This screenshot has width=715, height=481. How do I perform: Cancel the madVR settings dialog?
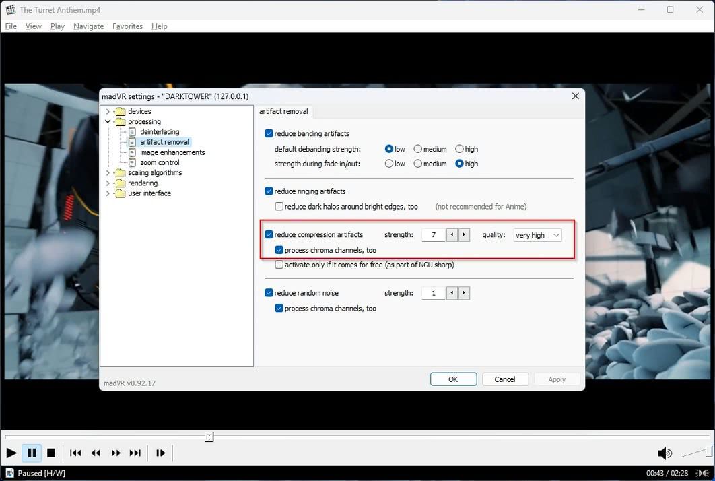pos(505,379)
